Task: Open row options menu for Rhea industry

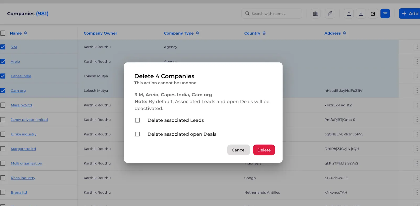Action: pos(417,178)
